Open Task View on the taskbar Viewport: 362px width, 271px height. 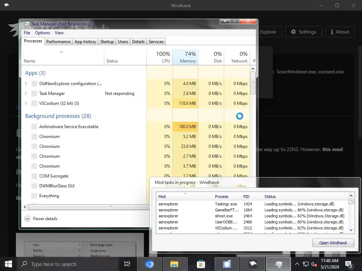coord(127,264)
